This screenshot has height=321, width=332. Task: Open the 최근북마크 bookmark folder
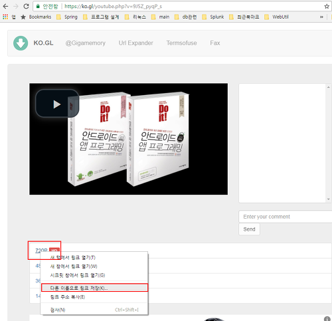coord(244,17)
